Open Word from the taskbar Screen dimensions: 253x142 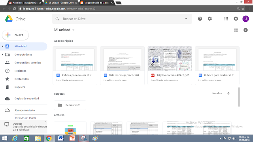pos(60,138)
